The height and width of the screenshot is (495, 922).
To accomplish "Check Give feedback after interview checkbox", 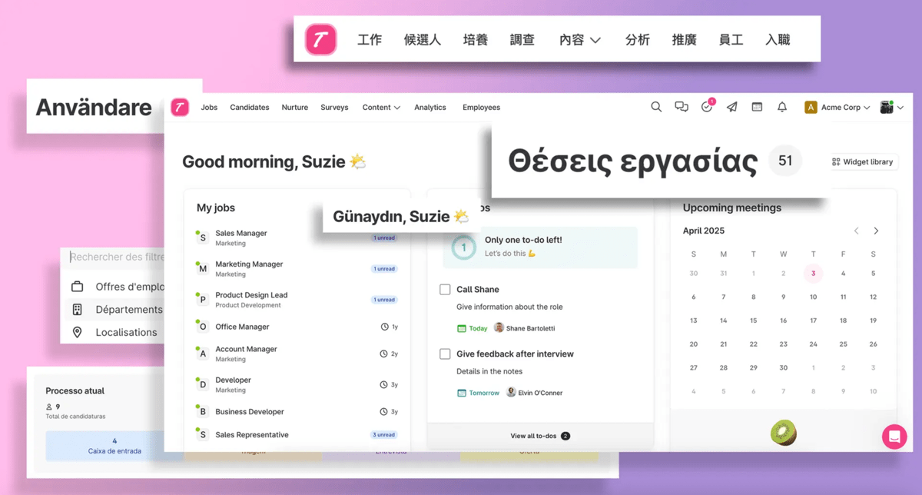I will (x=445, y=354).
